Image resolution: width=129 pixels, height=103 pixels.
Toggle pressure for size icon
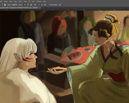coord(60,5)
